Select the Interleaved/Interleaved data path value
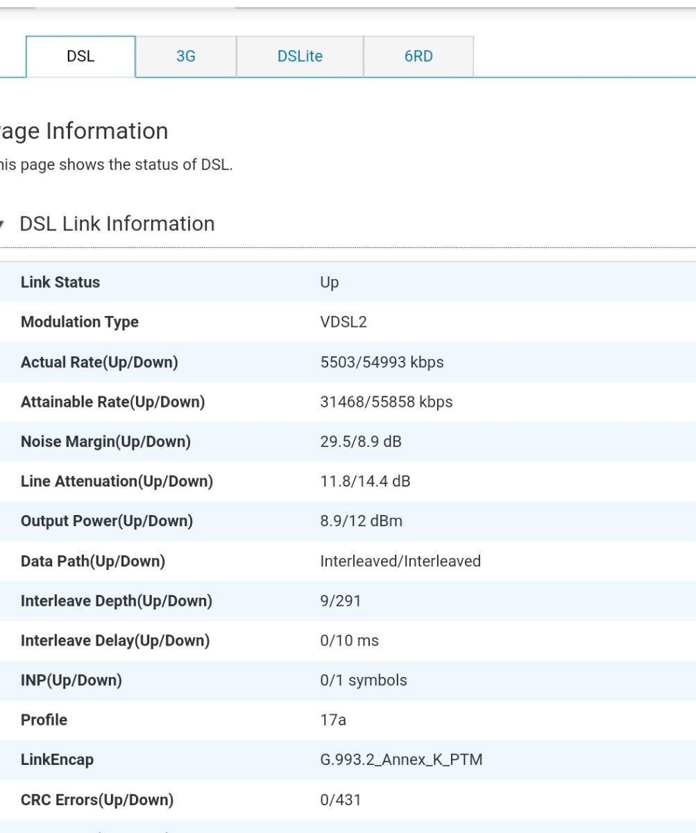Screen dimensions: 696x833 click(400, 561)
